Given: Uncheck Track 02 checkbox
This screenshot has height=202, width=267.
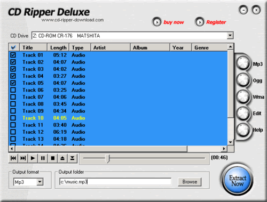Looking at the screenshot, I should click(13, 62).
